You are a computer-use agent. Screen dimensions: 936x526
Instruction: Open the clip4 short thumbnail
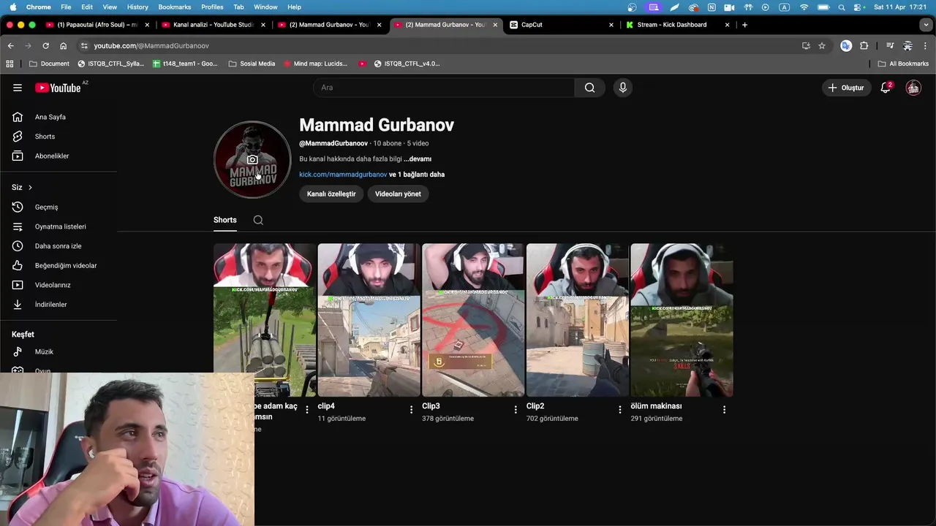tap(369, 320)
